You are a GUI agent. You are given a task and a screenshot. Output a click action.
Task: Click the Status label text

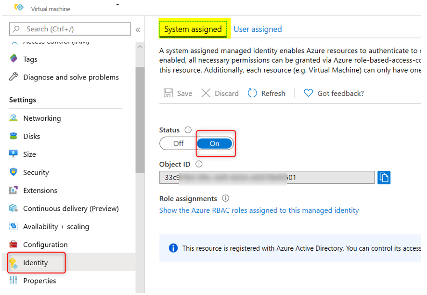click(169, 130)
